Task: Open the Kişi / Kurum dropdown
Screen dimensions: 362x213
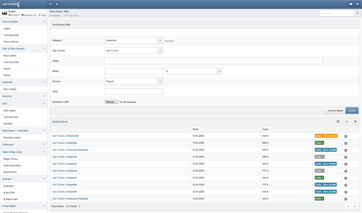Action: tap(160, 51)
